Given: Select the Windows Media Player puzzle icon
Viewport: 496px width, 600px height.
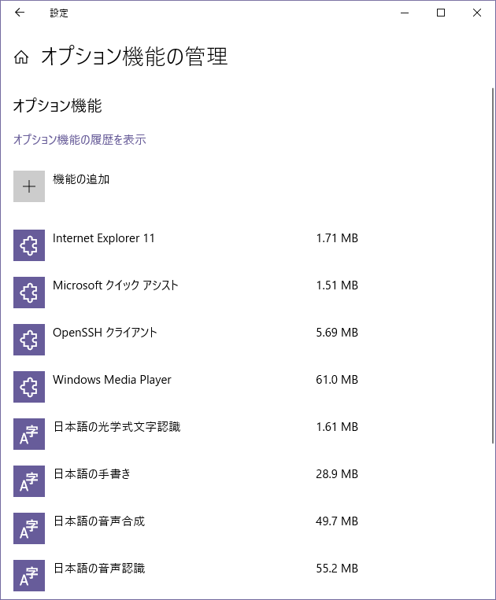Looking at the screenshot, I should coord(29,387).
